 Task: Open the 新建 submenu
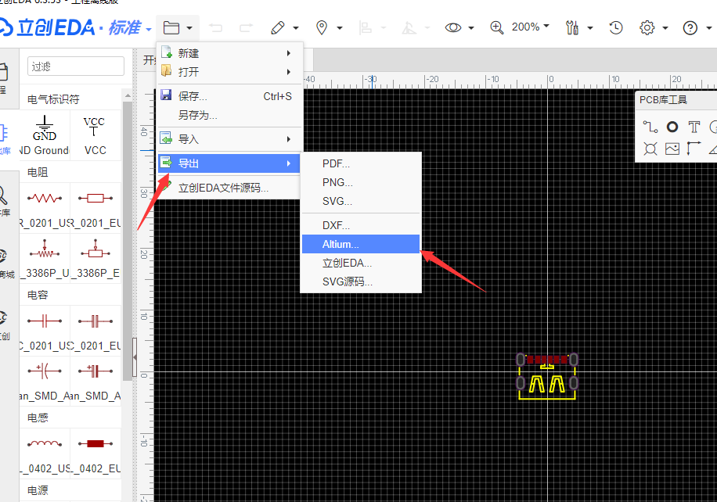pos(229,53)
